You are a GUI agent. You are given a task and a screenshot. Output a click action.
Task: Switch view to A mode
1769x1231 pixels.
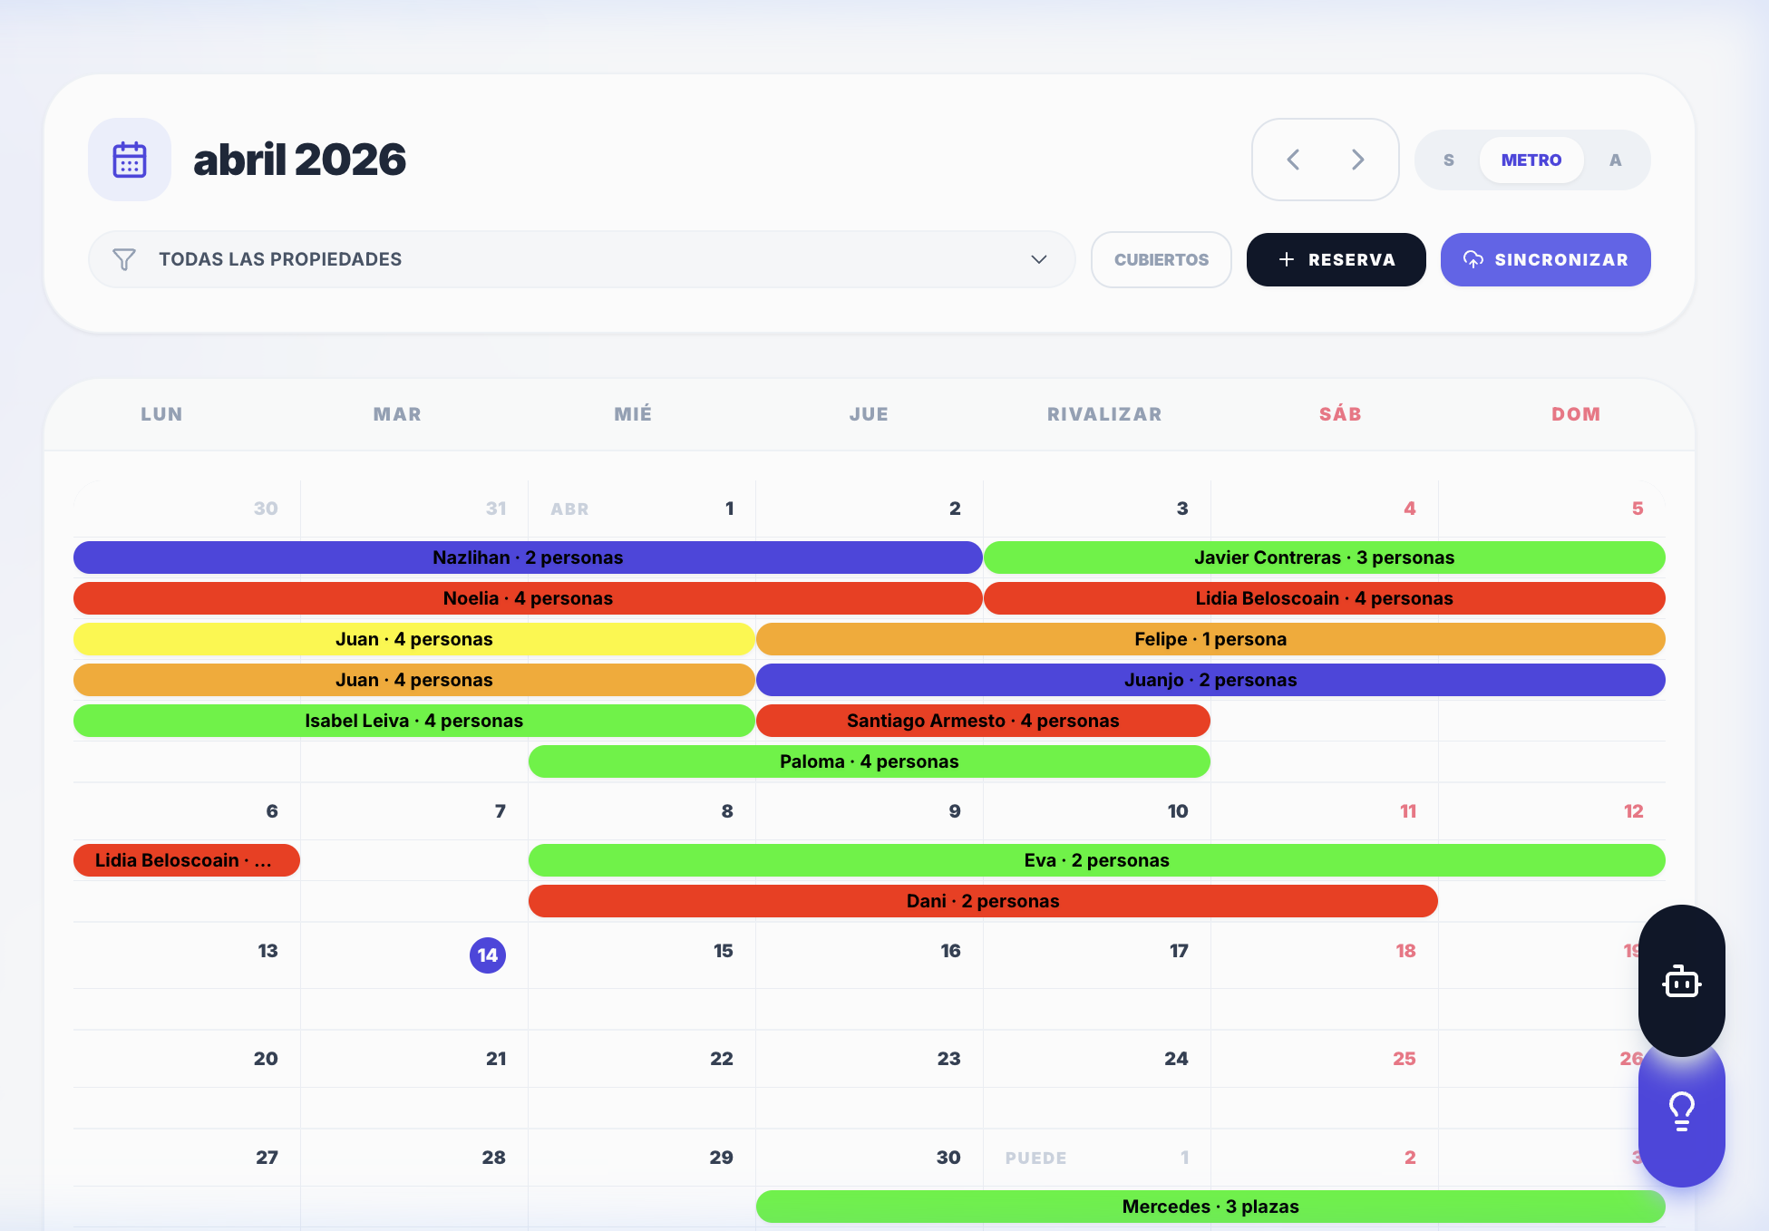1615,160
